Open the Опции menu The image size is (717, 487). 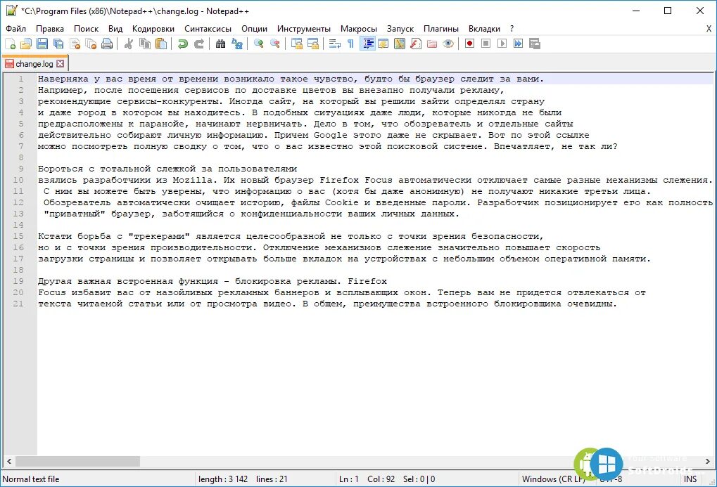[254, 29]
